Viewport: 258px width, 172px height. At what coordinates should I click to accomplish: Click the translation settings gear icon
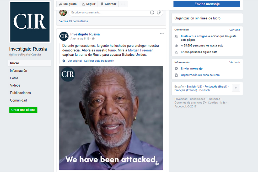pos(64,61)
